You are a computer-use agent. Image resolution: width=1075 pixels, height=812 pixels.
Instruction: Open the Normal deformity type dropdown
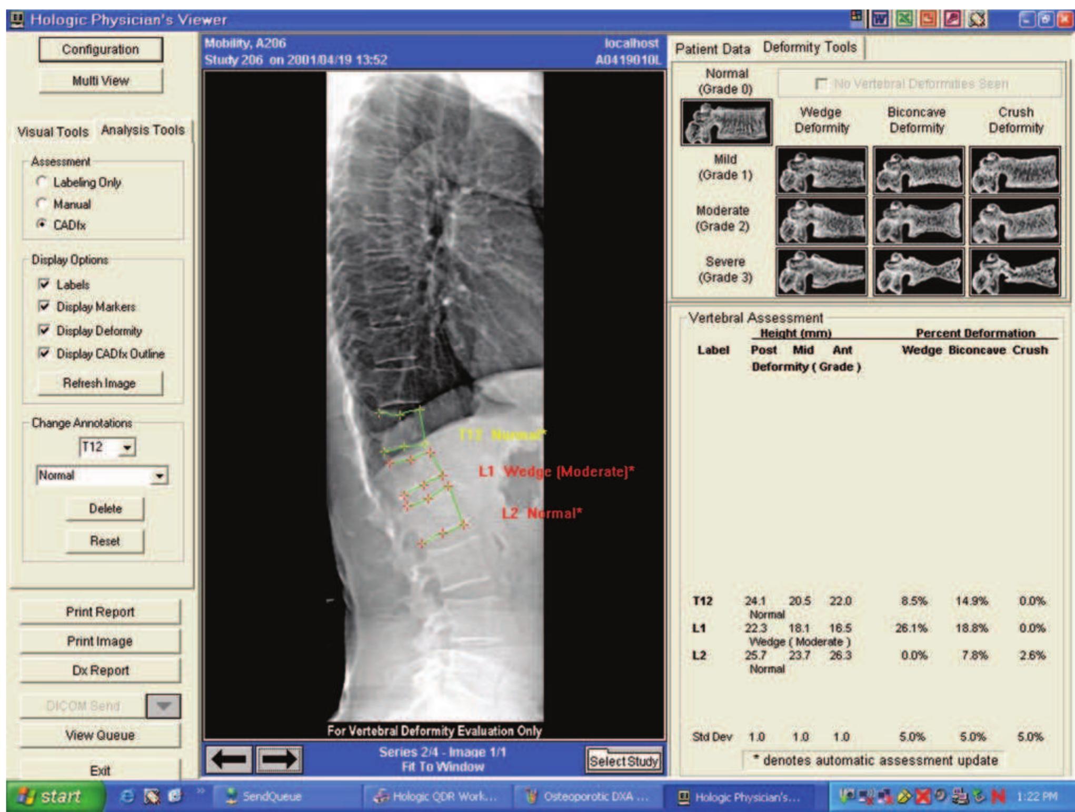point(159,476)
